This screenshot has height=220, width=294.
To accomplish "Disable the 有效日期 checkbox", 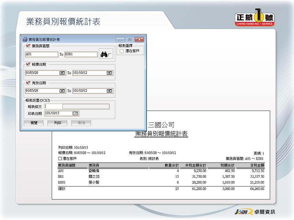I will 28,83.
